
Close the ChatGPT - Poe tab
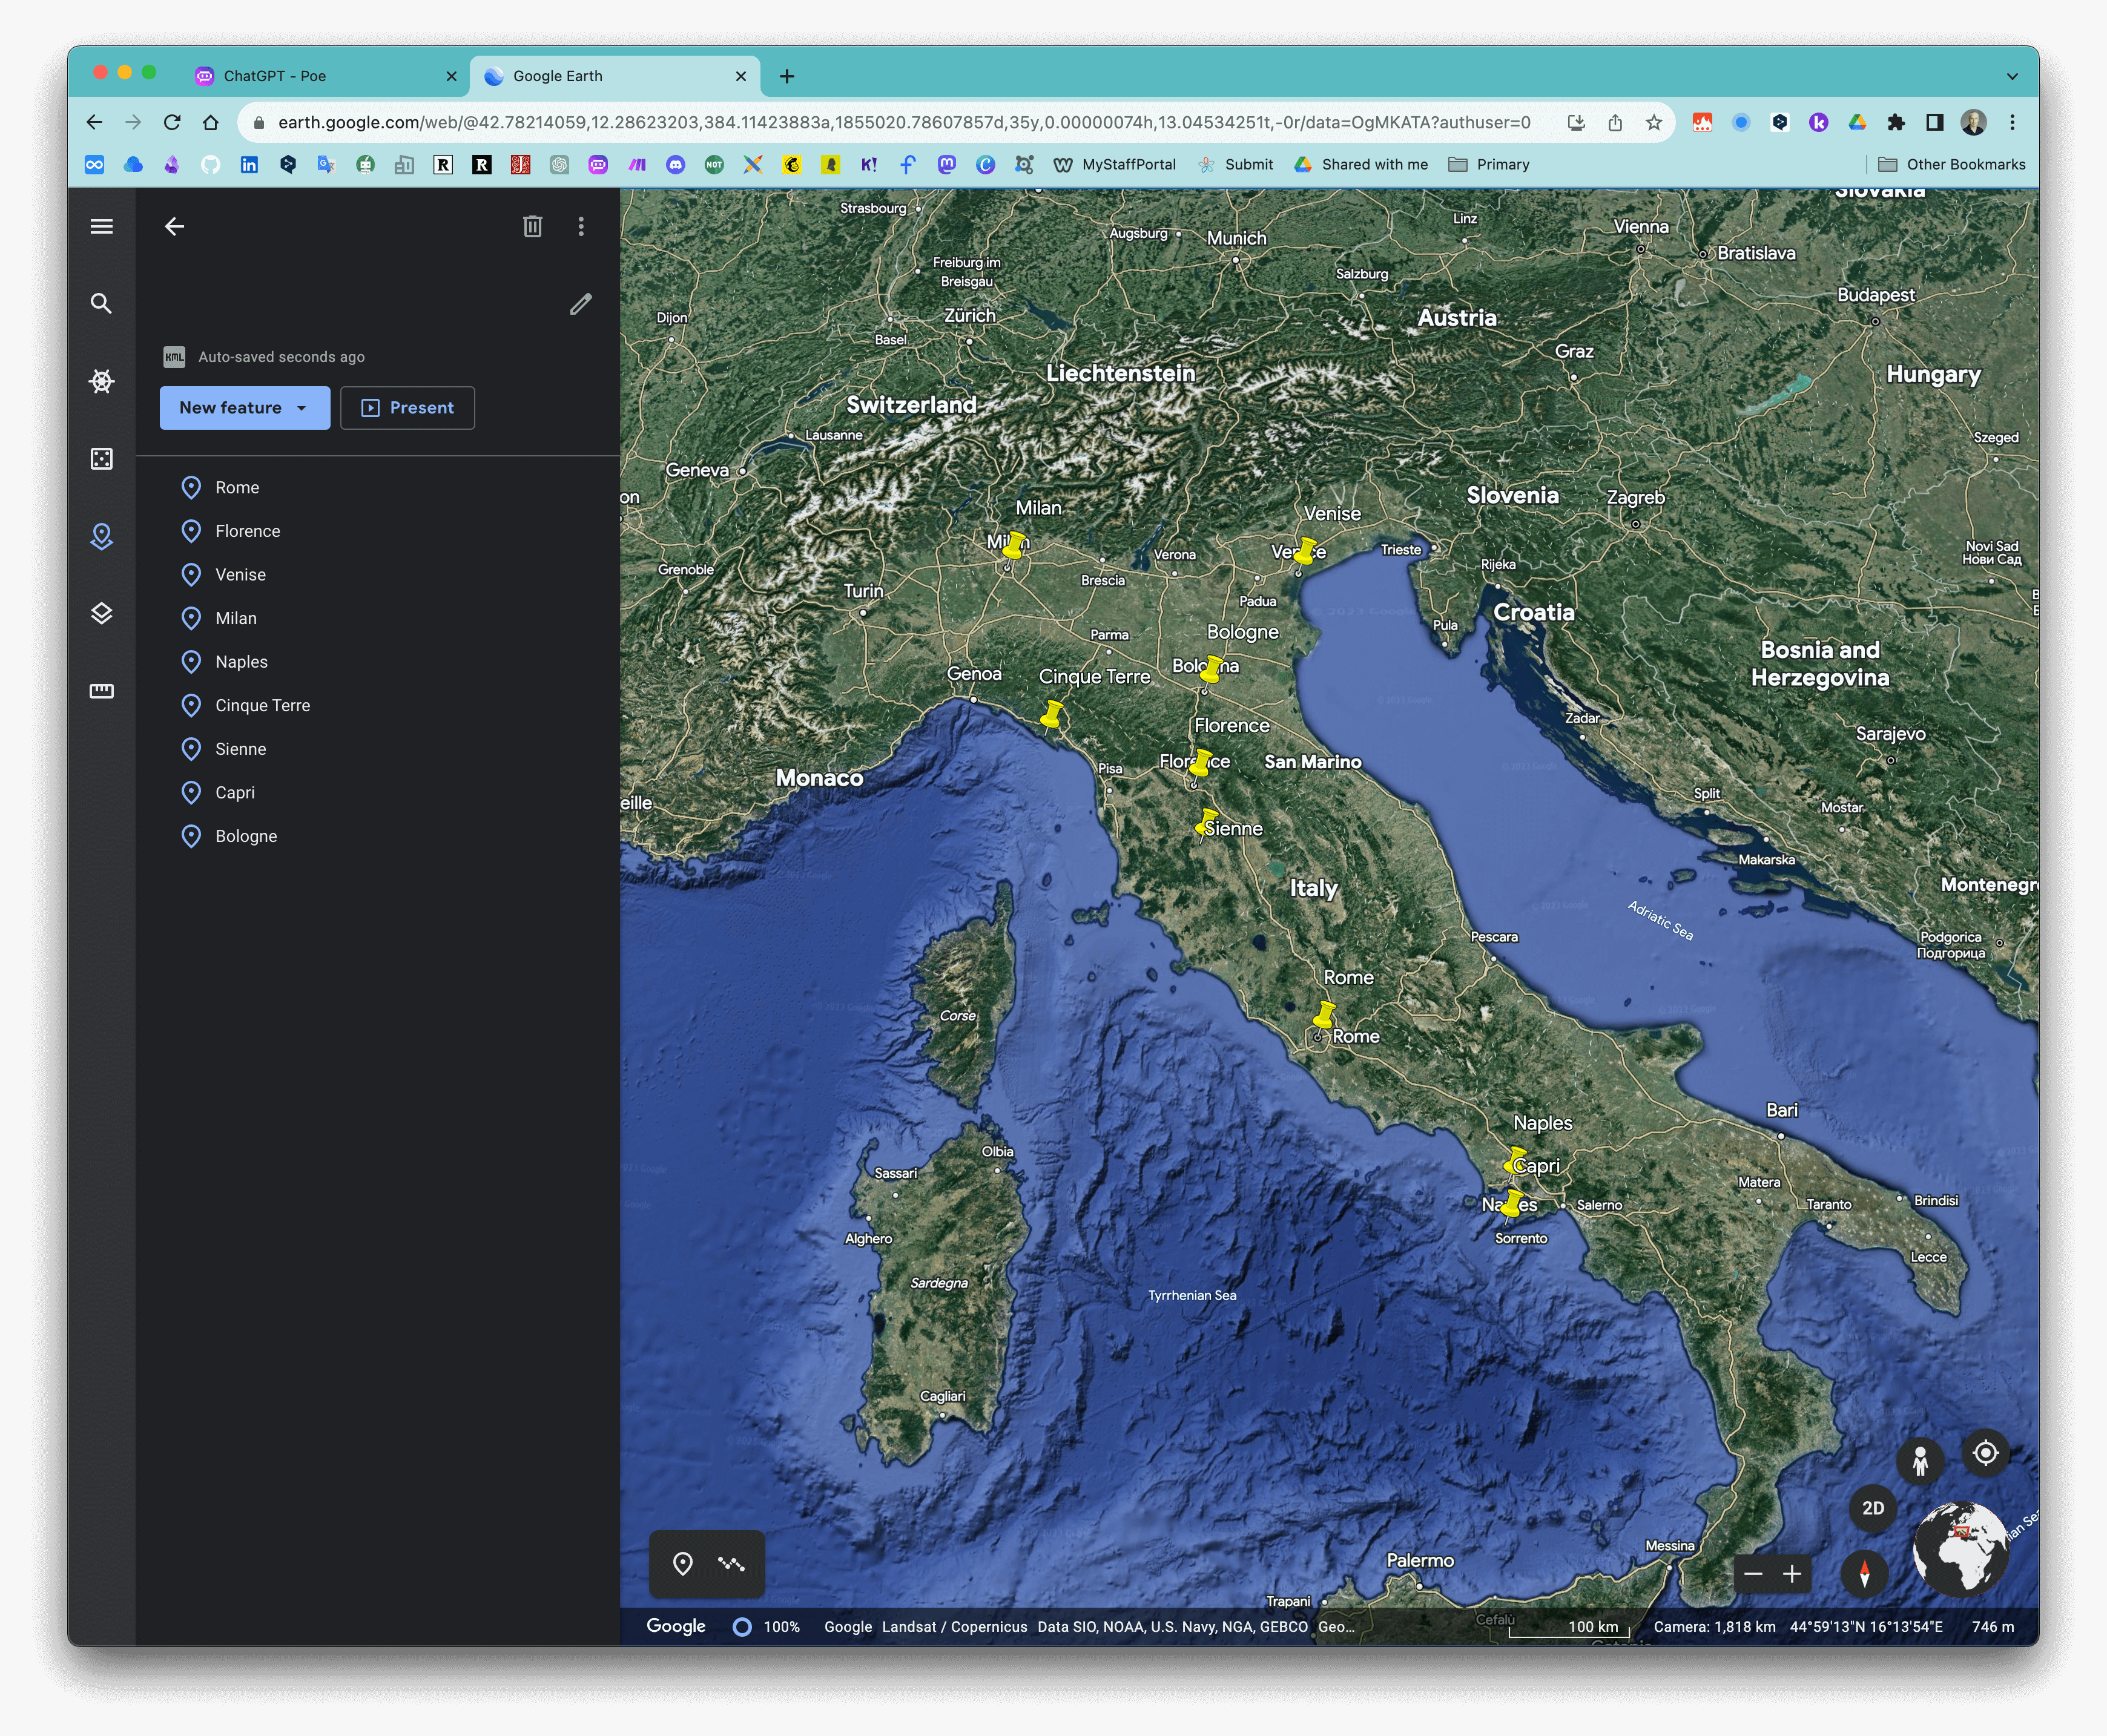[451, 76]
